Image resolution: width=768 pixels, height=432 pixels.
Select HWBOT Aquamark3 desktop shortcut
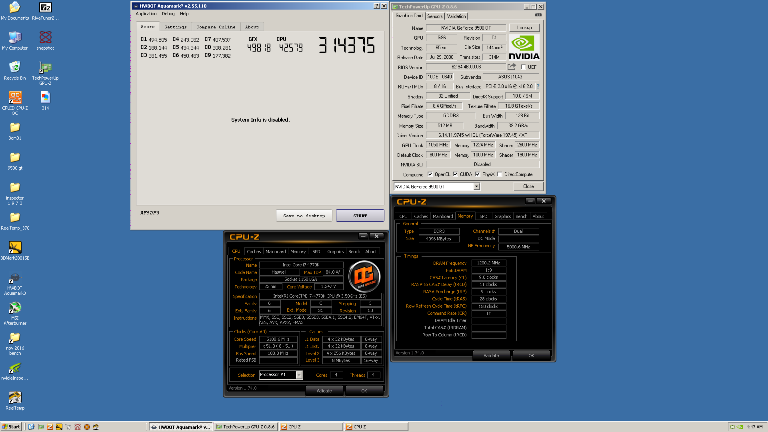click(x=15, y=283)
